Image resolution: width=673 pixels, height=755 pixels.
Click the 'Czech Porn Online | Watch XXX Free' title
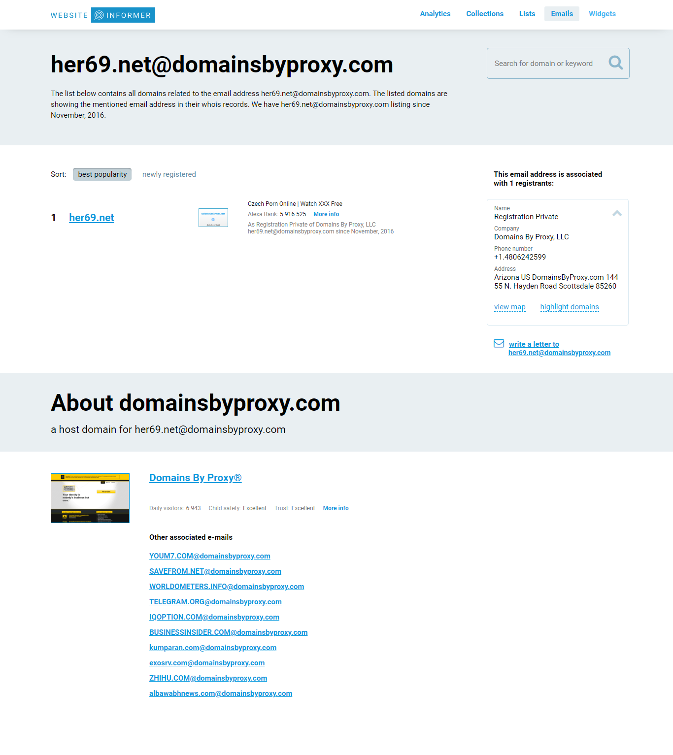(295, 204)
